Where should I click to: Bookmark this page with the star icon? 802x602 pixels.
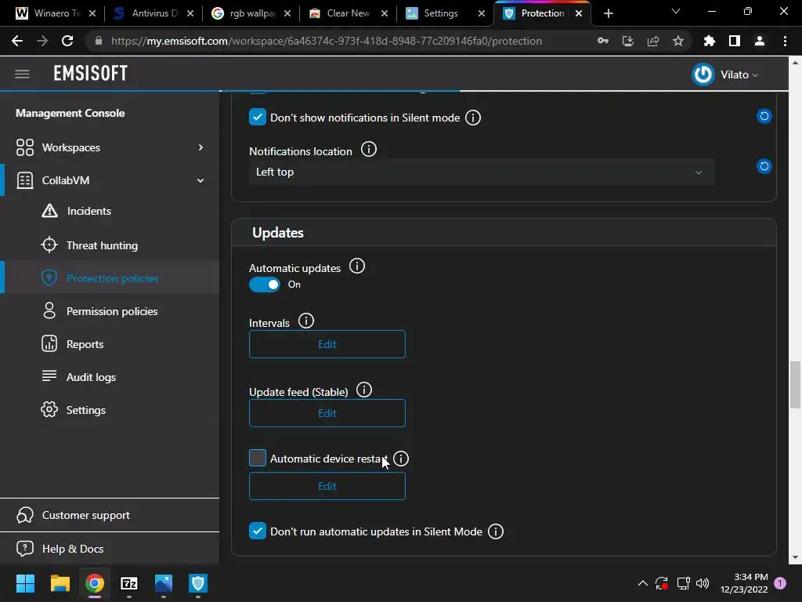[678, 41]
